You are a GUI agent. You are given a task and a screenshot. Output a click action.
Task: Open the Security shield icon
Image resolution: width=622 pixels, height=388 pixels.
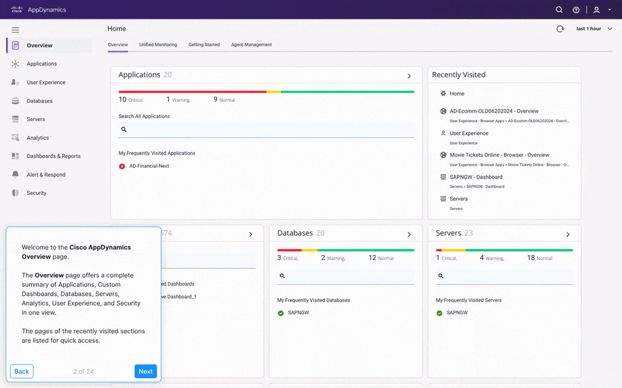click(x=16, y=193)
